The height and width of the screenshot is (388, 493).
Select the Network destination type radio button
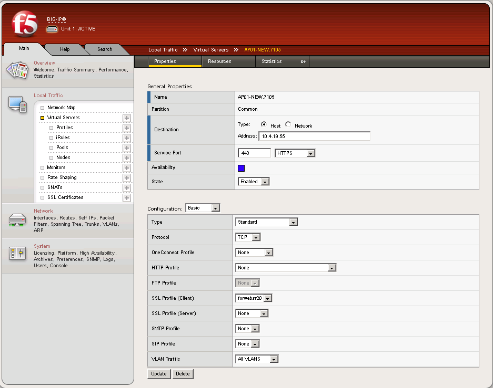pos(288,125)
